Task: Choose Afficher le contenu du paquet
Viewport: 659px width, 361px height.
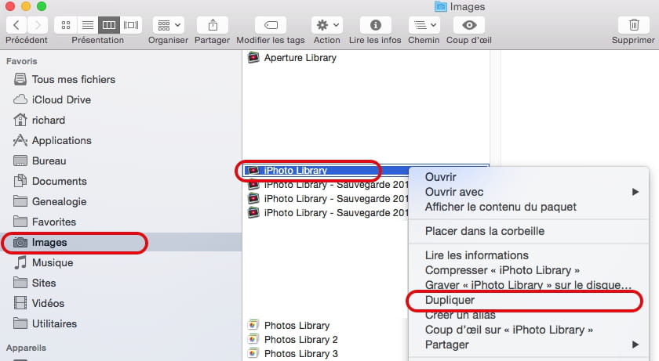Action: 529,207
